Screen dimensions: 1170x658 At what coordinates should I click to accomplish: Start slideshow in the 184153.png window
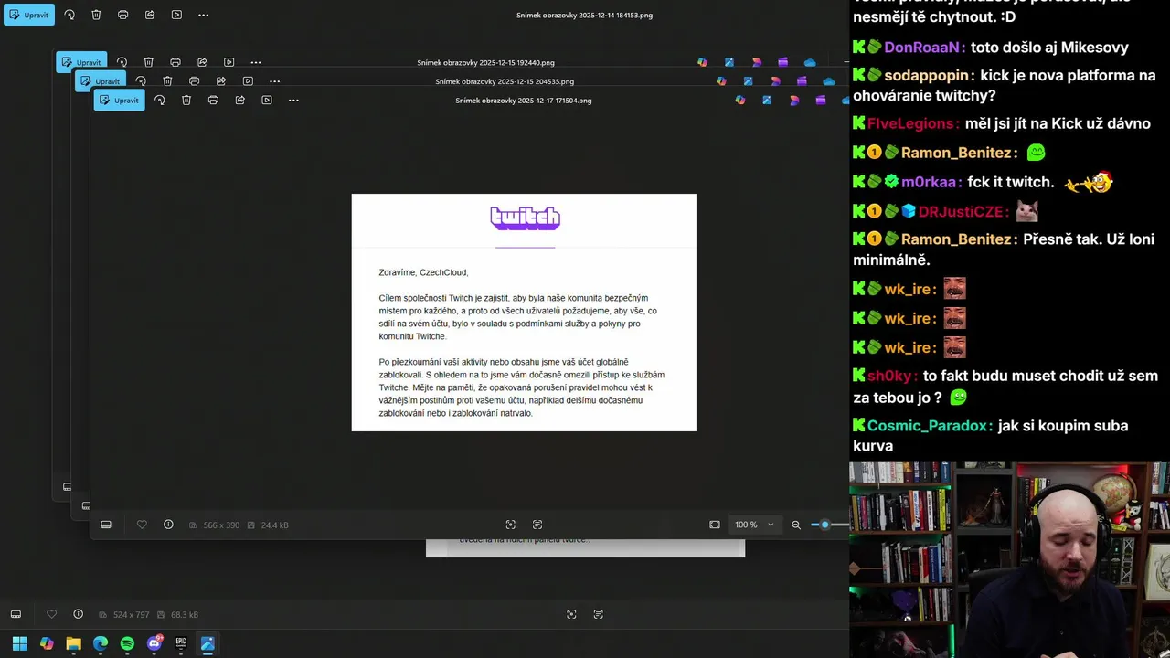[176, 15]
